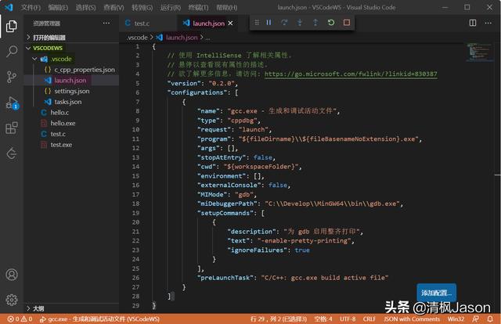Click breadcrumb trailing ellipsis
The width and height of the screenshot is (501, 324).
(207, 38)
